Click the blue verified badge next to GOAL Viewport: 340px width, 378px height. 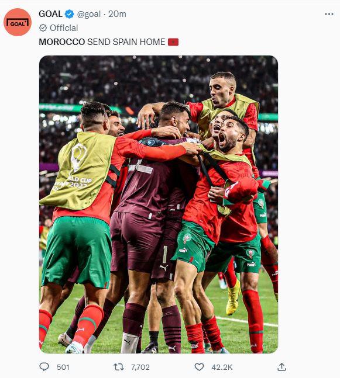point(70,14)
